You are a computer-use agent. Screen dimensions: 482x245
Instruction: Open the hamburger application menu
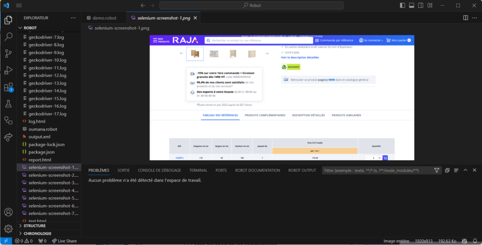coord(19,6)
